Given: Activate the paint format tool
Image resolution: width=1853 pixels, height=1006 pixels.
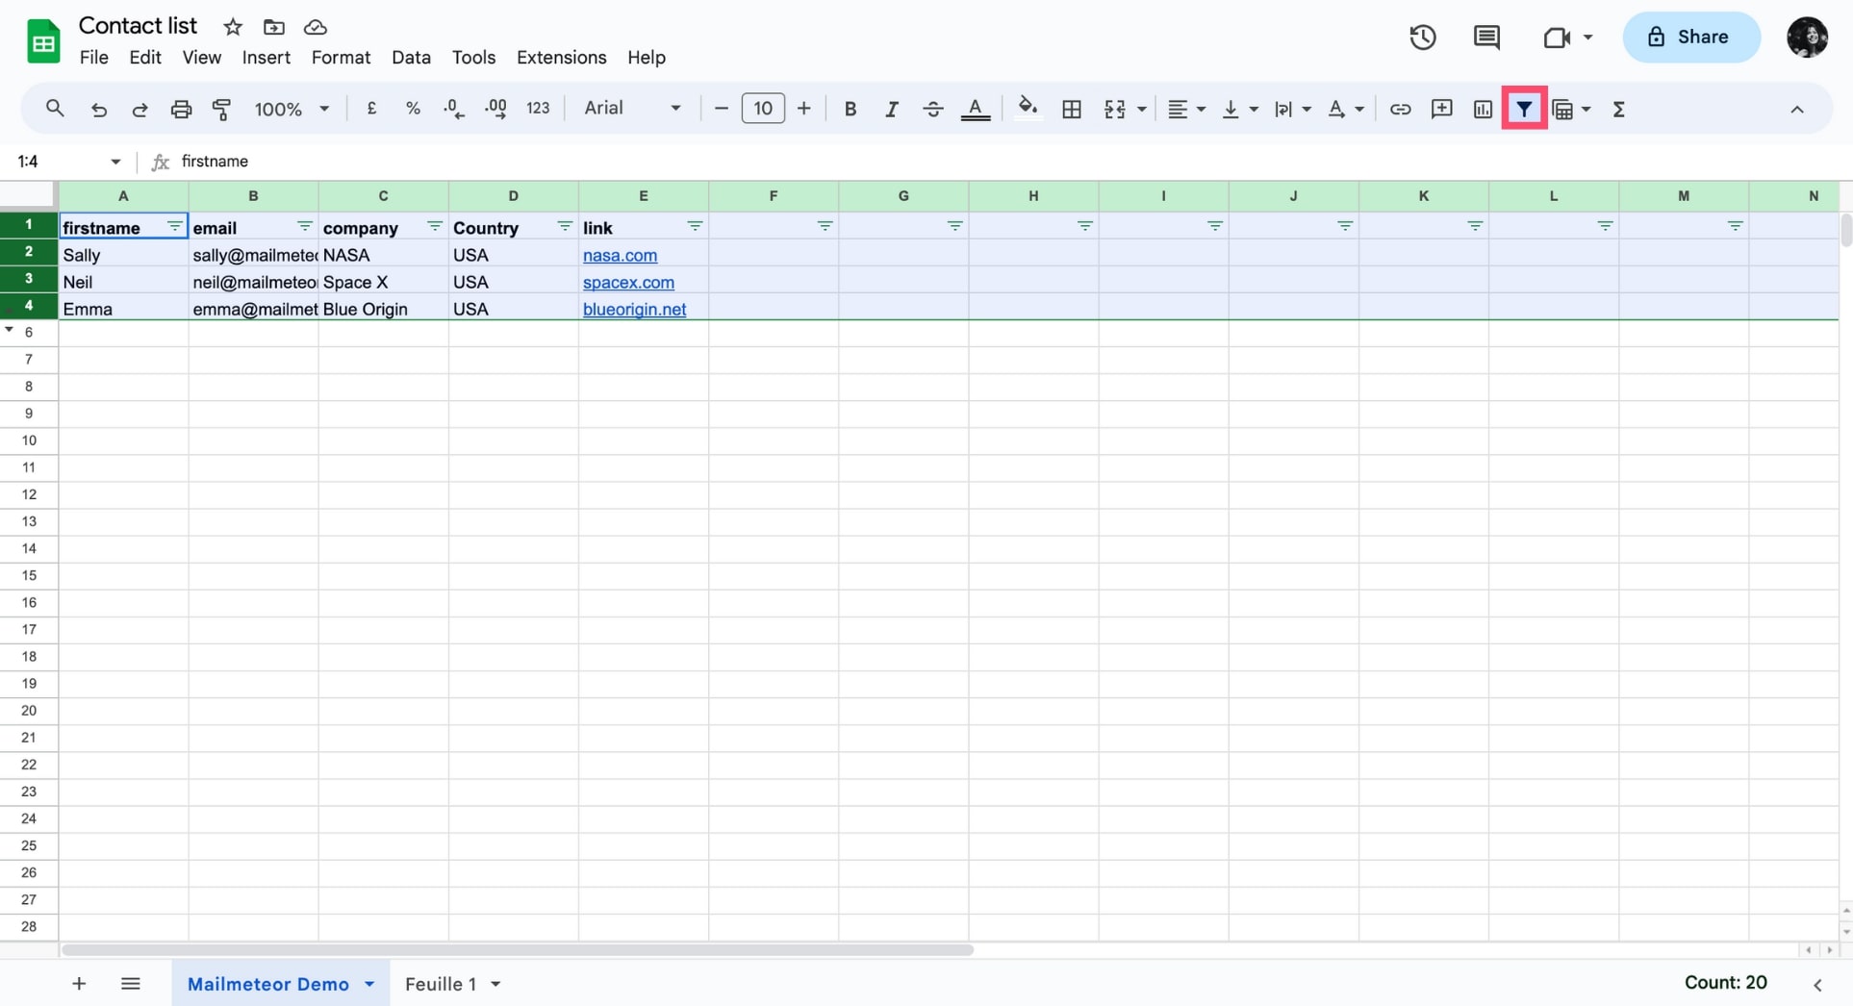Looking at the screenshot, I should [x=221, y=109].
